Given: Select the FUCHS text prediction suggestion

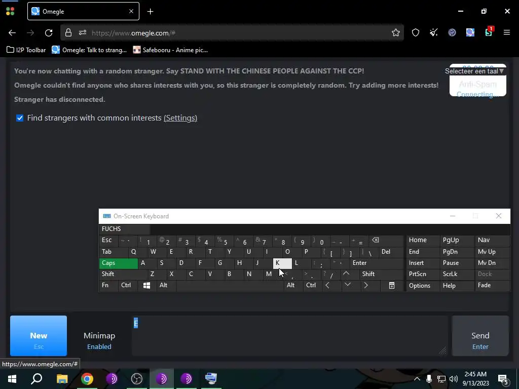Looking at the screenshot, I should click(125, 229).
